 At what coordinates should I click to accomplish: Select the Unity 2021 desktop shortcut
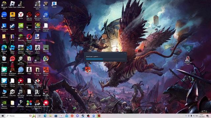point(21,60)
